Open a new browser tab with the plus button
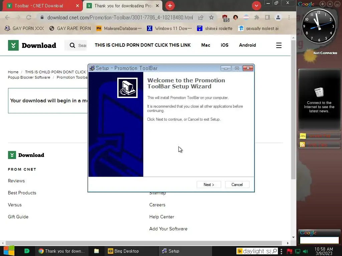The image size is (342, 256). tap(170, 6)
